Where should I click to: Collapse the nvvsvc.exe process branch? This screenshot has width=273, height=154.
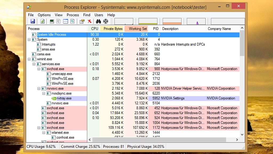pos(39,88)
